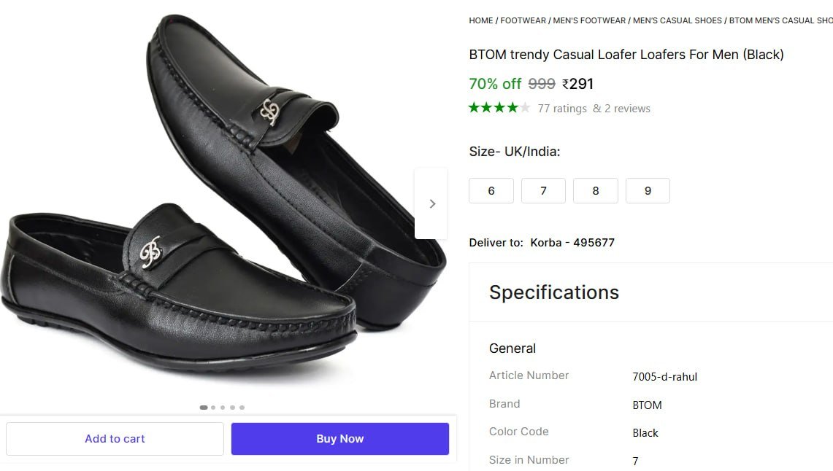
Task: Change the delivery location Korba - 495677
Action: click(572, 243)
